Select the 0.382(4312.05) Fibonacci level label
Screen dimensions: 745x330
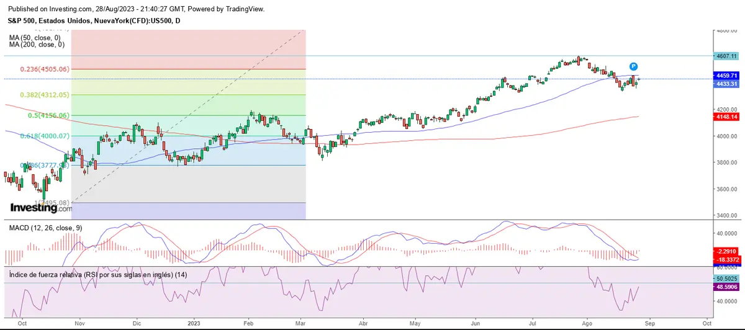click(x=46, y=95)
